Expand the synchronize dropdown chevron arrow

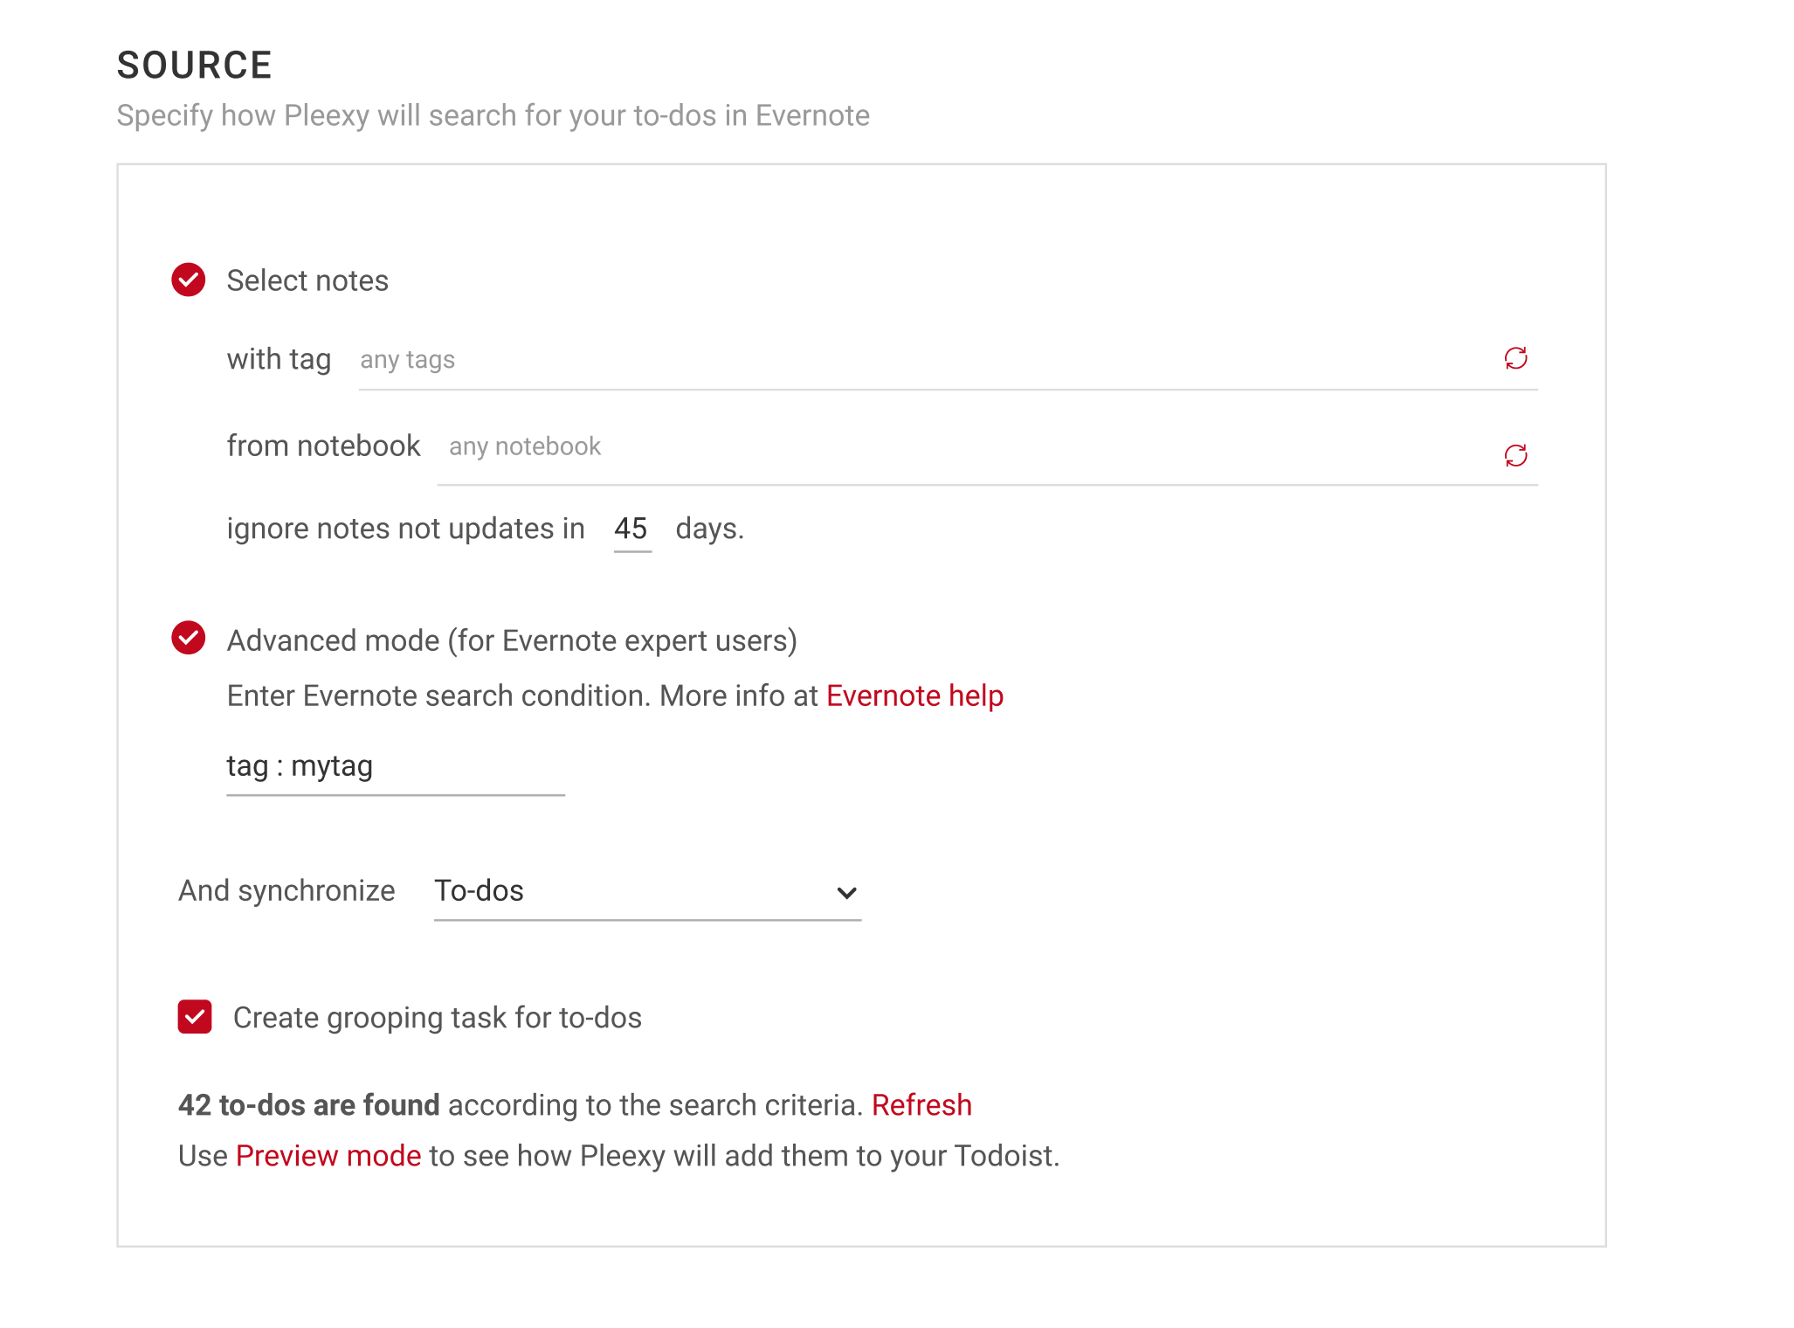pos(846,893)
